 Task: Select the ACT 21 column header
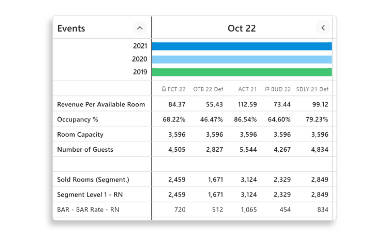[247, 89]
